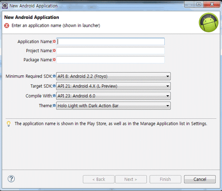Click the Cancel button

tap(200, 179)
